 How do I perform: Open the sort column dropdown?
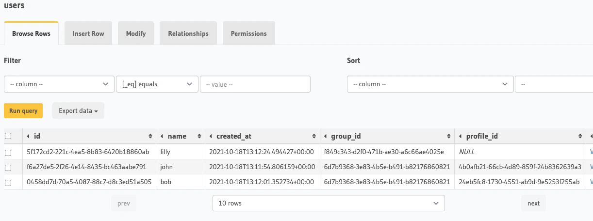pos(430,84)
